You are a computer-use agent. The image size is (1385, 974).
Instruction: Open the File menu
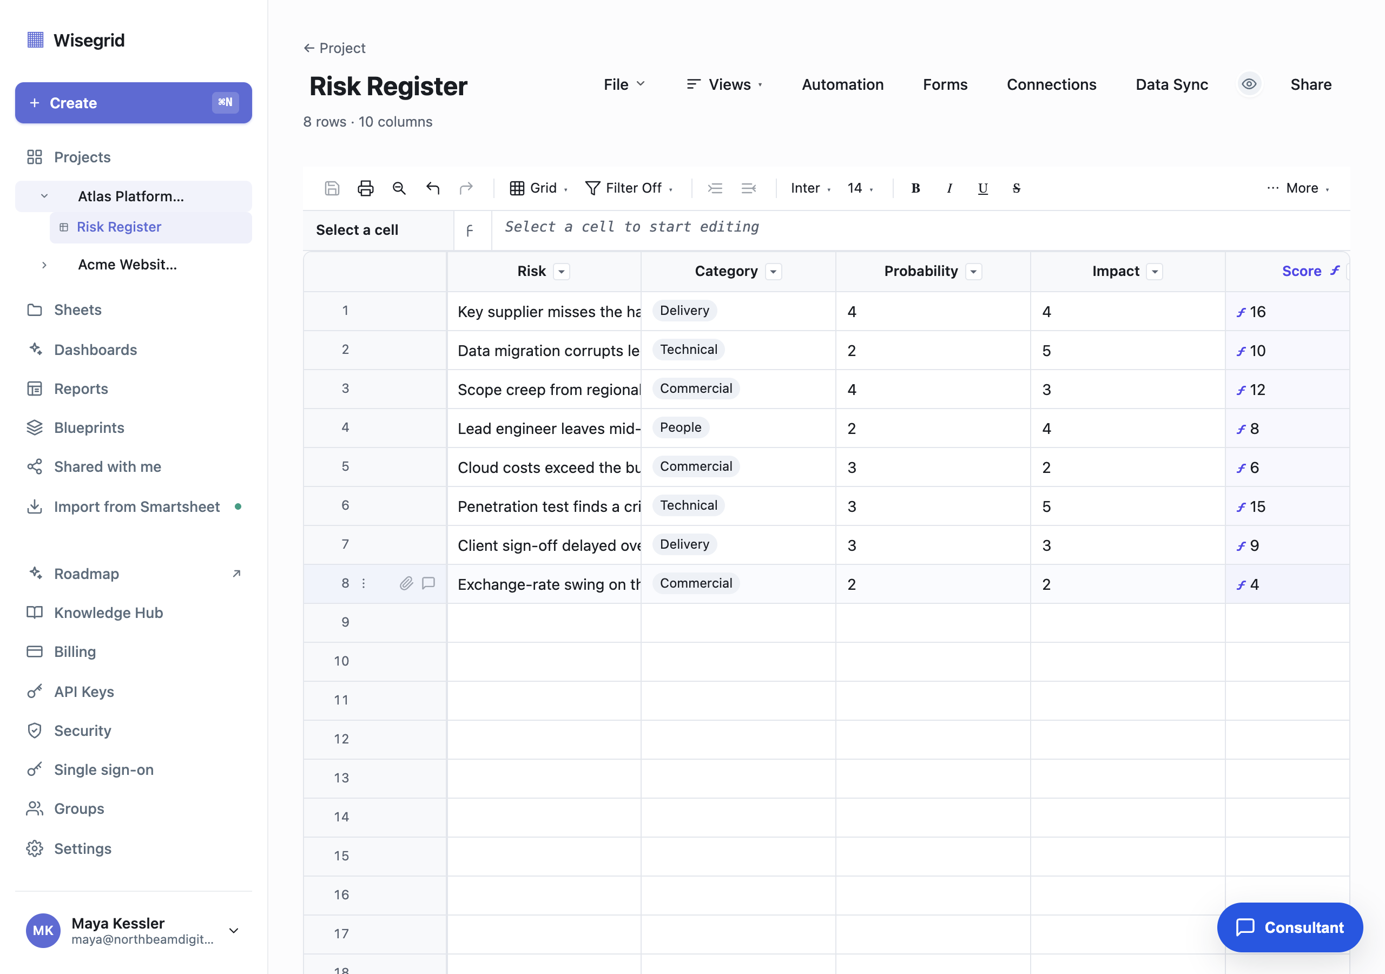[624, 84]
